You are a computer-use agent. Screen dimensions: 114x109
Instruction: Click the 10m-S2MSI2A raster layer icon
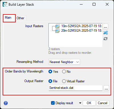click(58, 26)
